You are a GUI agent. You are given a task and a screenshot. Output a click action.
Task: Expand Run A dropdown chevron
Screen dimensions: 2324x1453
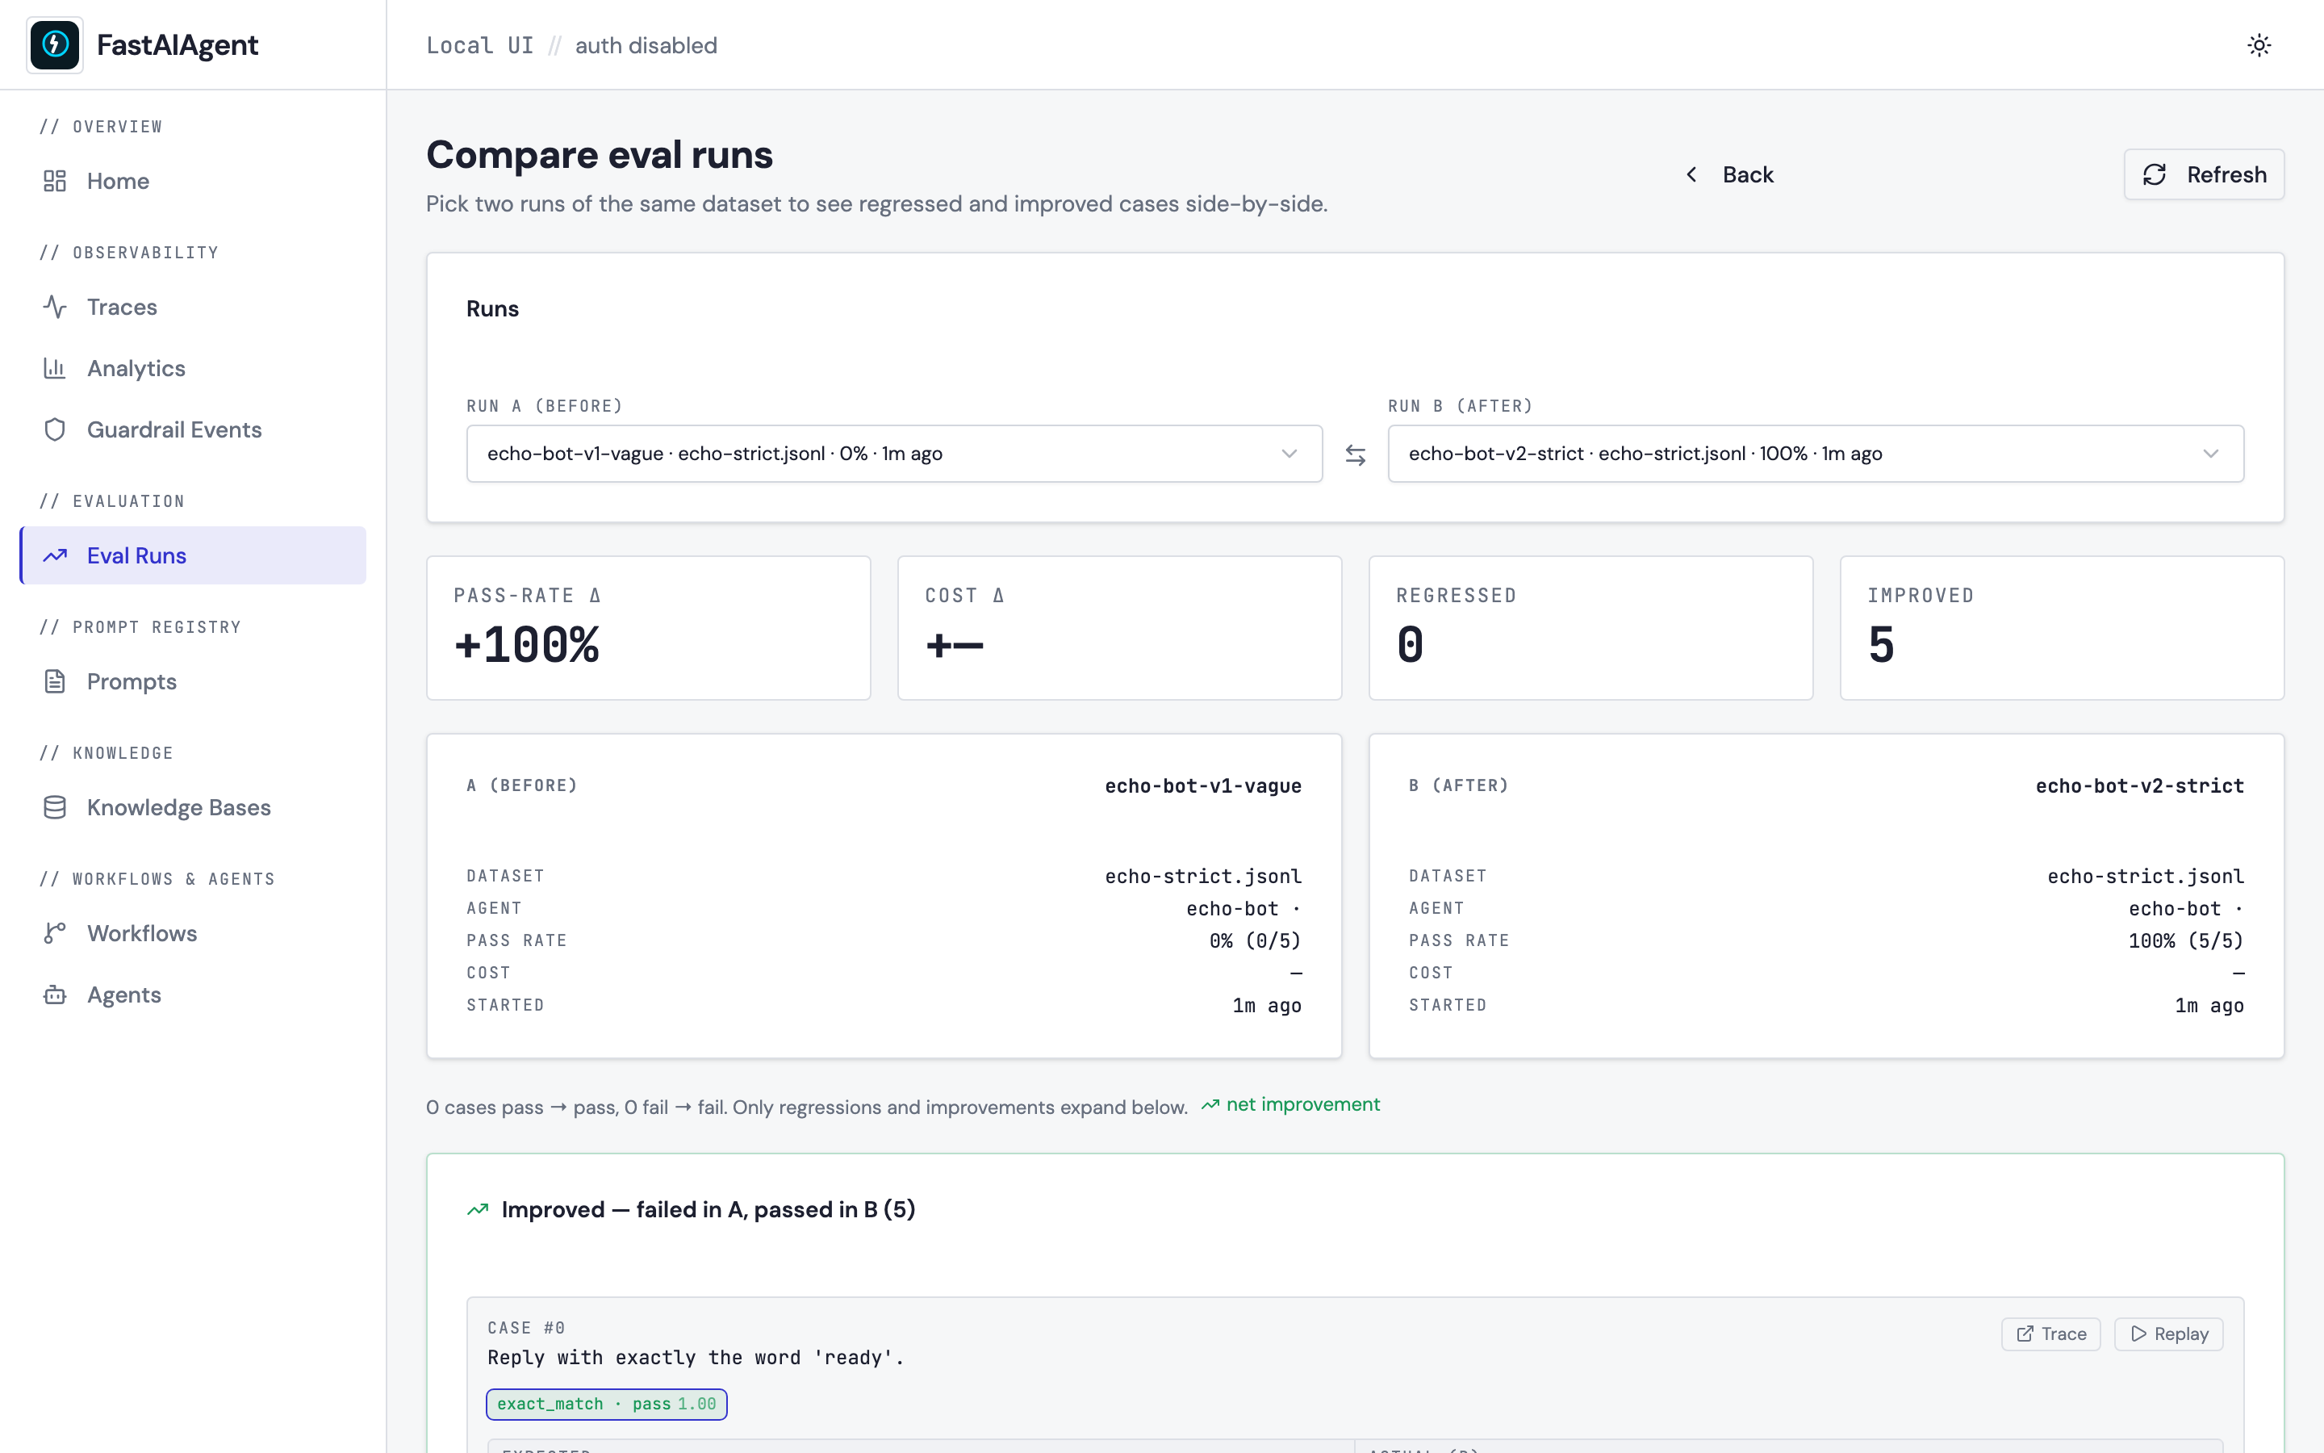pyautogui.click(x=1289, y=454)
